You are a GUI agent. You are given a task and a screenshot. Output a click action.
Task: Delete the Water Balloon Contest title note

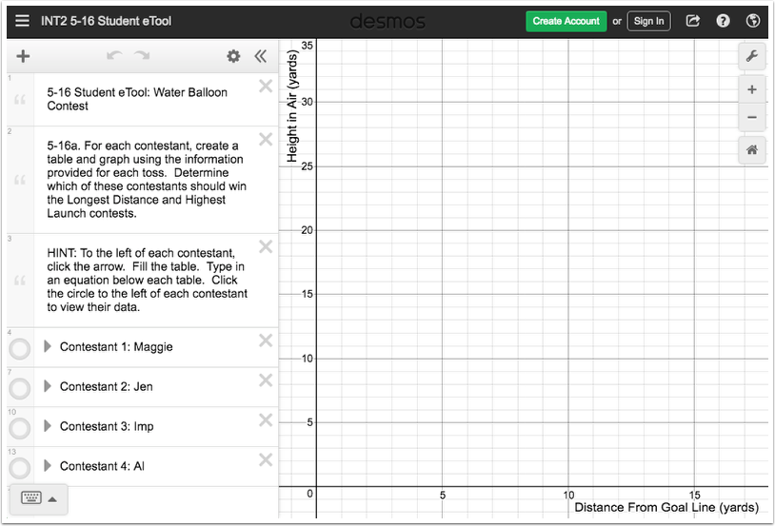click(x=266, y=86)
